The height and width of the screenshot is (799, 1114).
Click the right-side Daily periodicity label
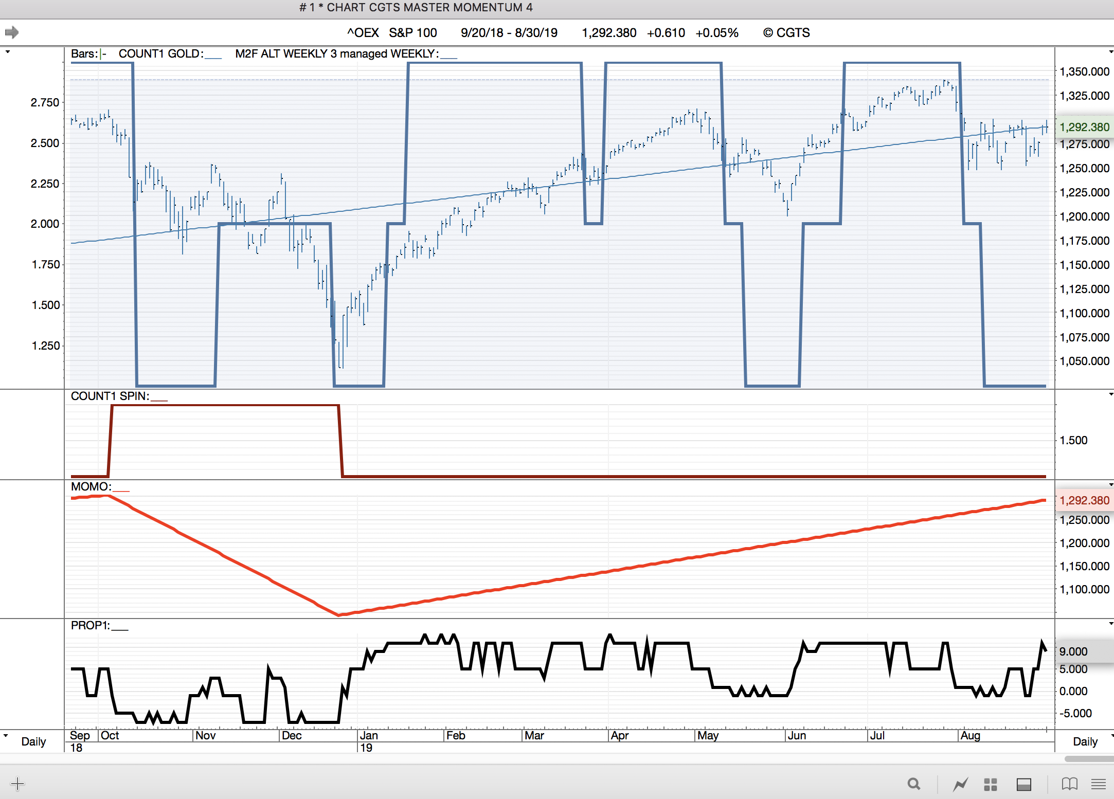point(1085,741)
